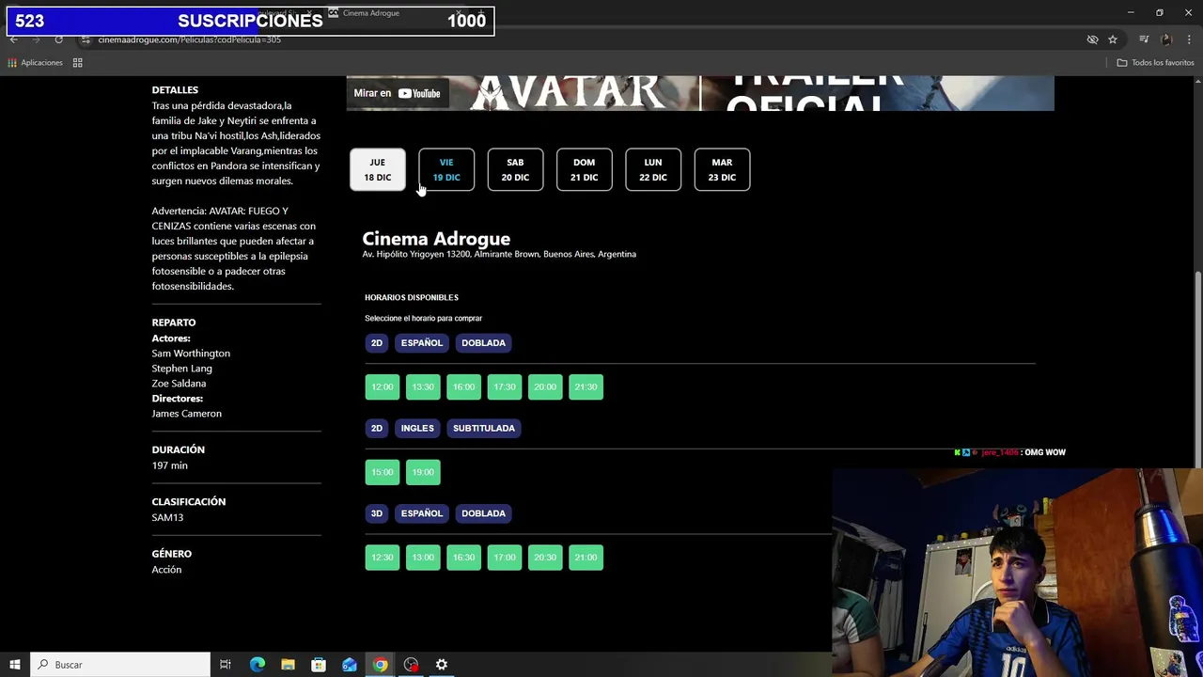
Task: Choose the 12:00 2D Español showtime
Action: 383,386
